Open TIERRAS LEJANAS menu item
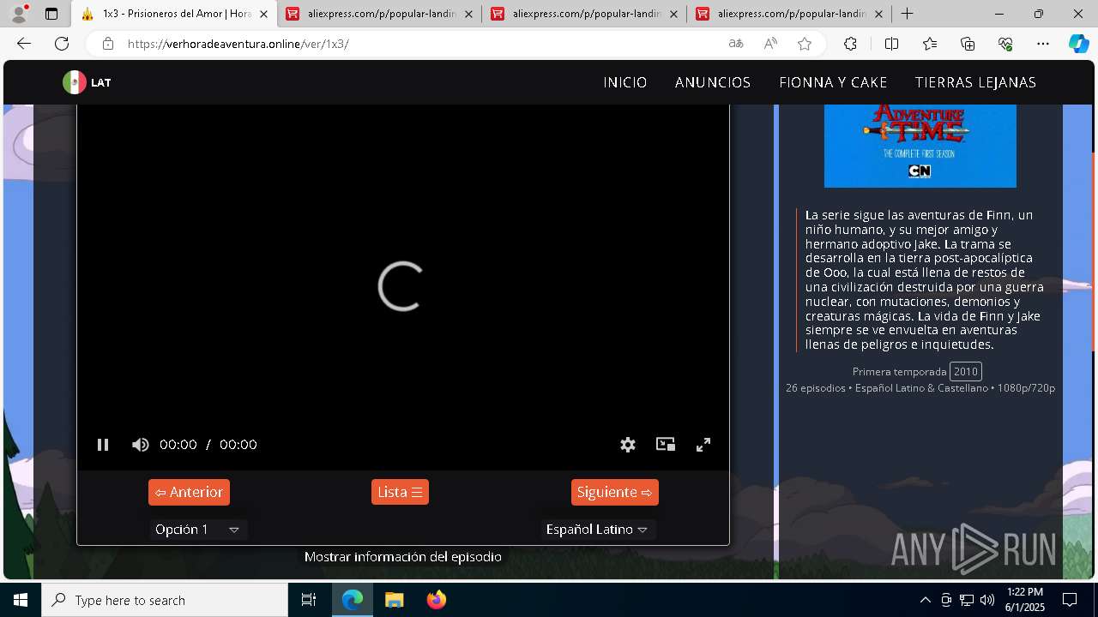This screenshot has width=1098, height=617. click(975, 82)
